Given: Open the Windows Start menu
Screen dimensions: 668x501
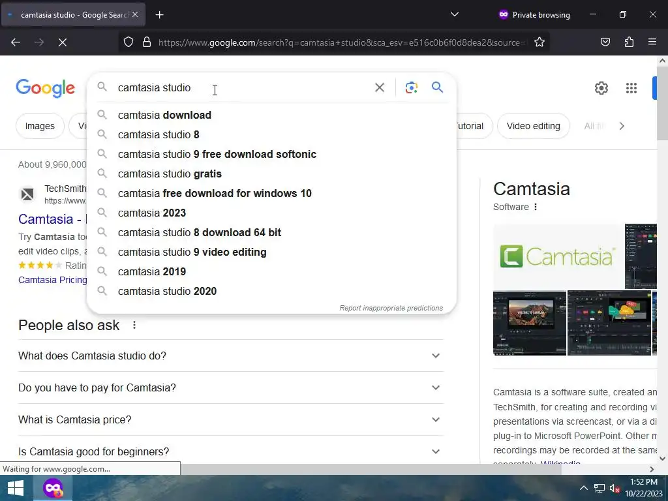Looking at the screenshot, I should point(16,488).
